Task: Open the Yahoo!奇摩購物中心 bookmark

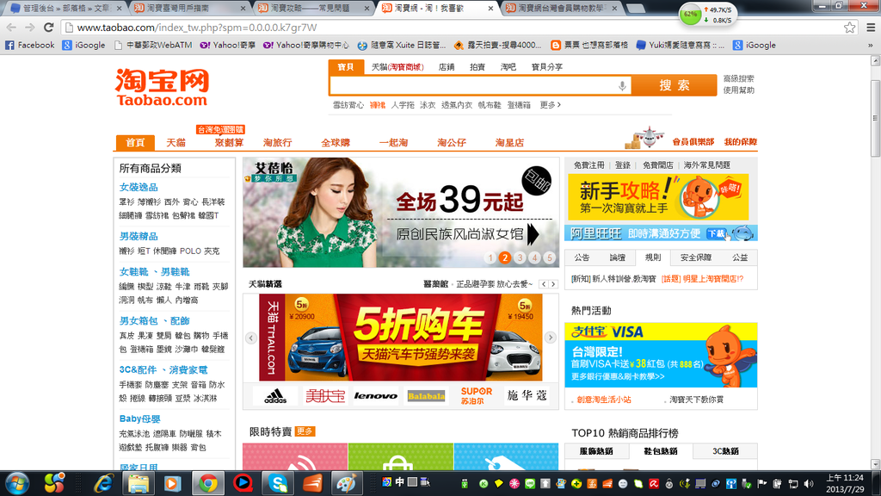Action: 305,45
